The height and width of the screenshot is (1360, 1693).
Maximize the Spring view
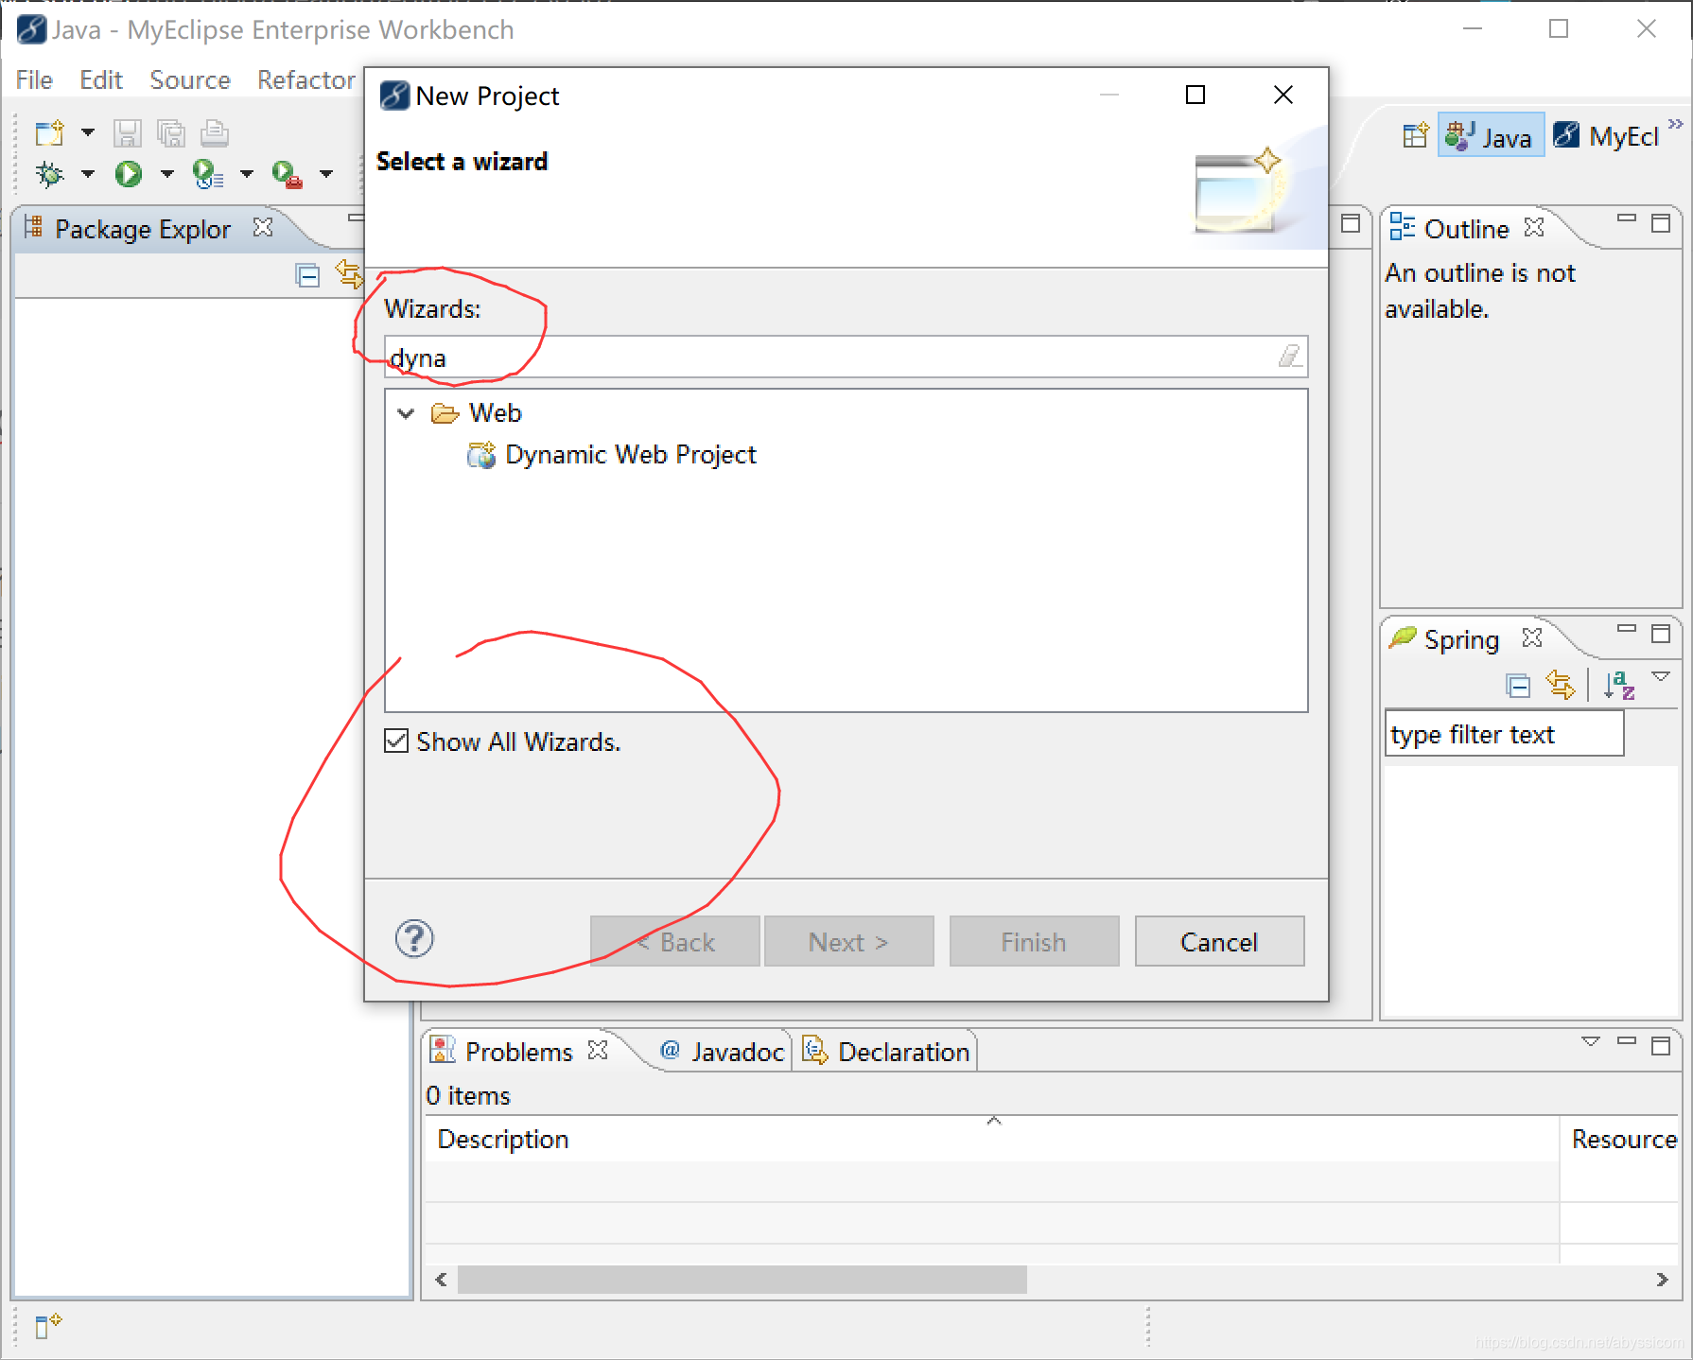(x=1661, y=634)
